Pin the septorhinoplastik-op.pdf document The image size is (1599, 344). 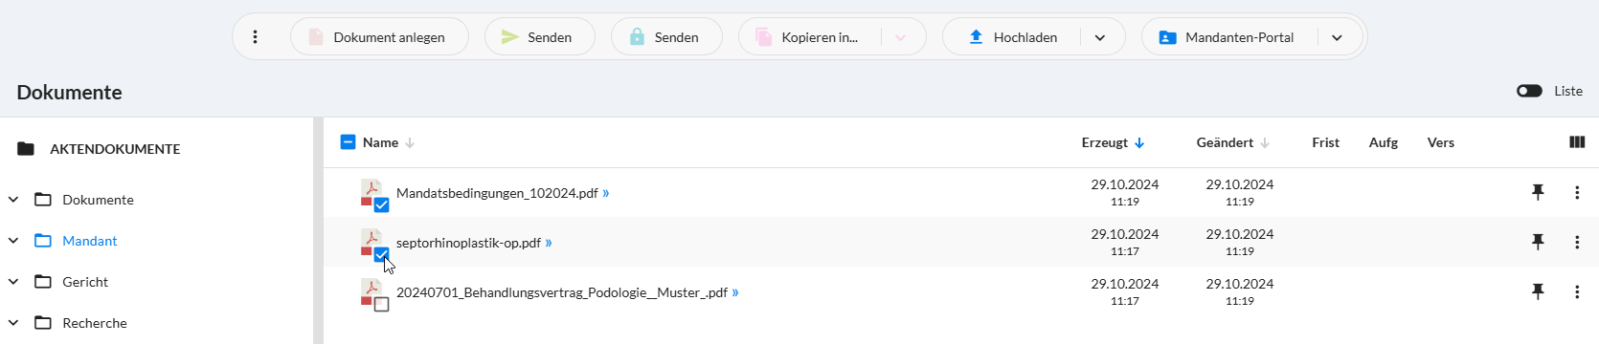click(x=1538, y=242)
